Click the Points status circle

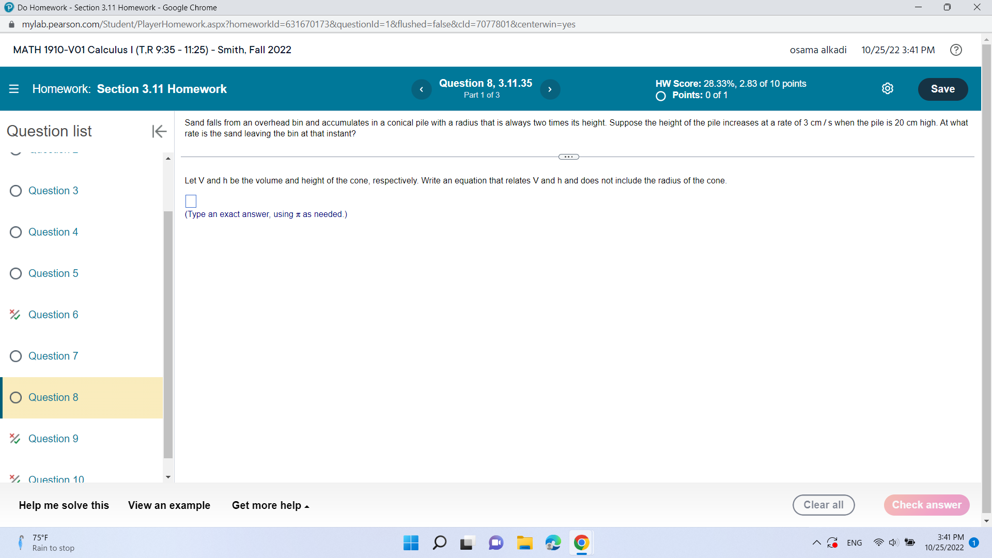660,96
